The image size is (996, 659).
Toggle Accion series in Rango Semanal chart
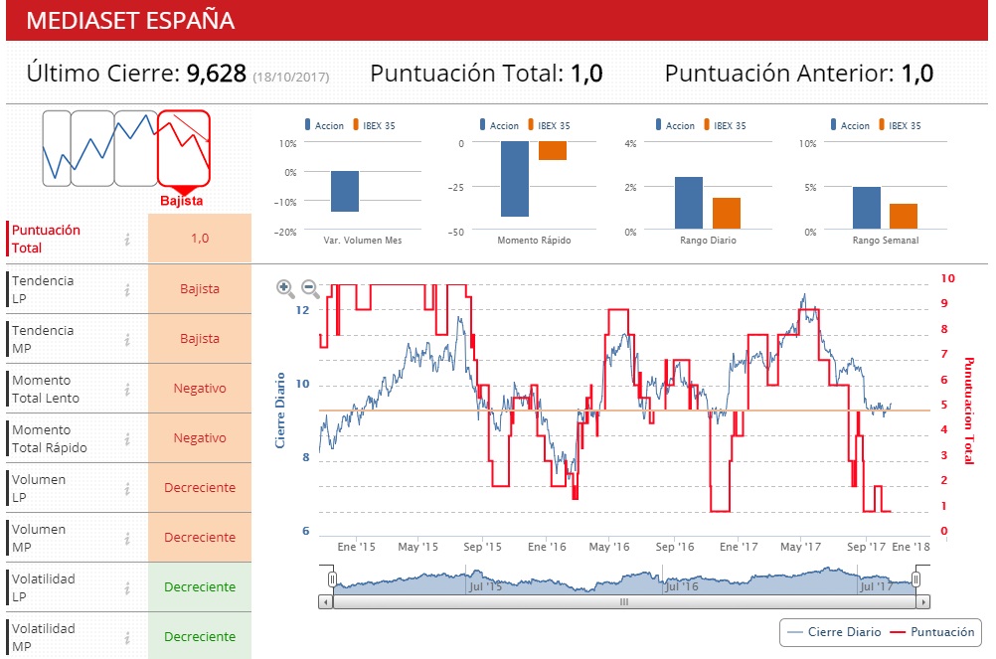850,125
